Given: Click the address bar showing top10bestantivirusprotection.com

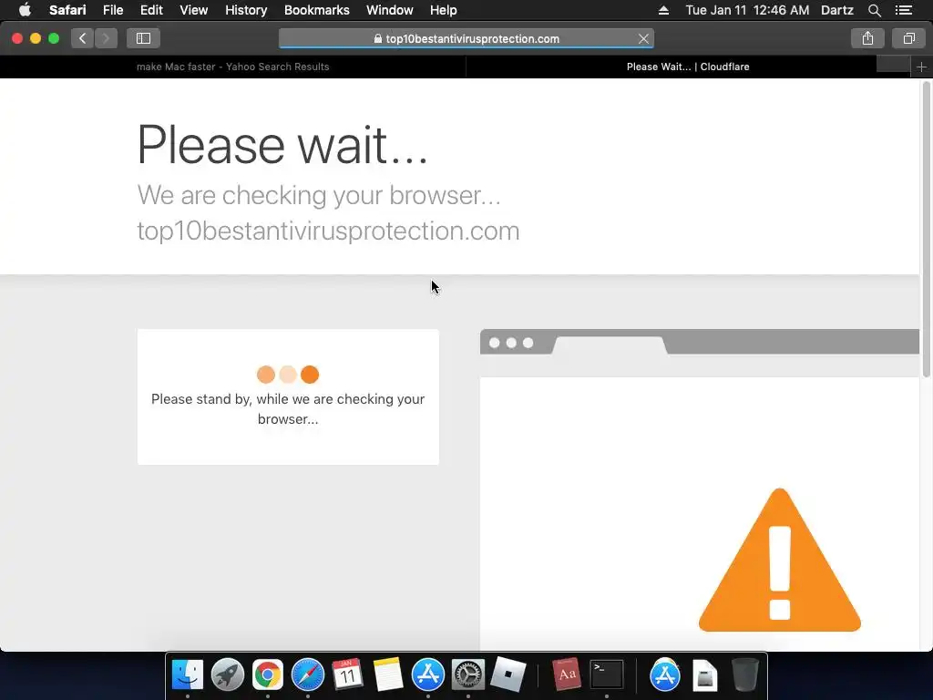Looking at the screenshot, I should pyautogui.click(x=466, y=38).
